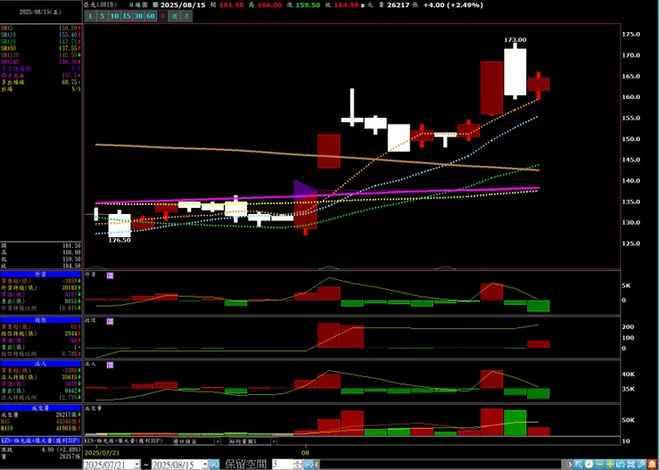Click the SMA5 legend row
The height and width of the screenshot is (470, 660).
tap(41, 28)
